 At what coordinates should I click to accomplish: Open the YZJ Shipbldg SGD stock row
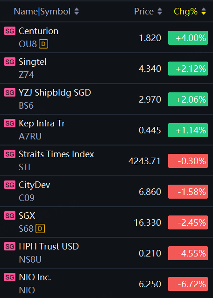(x=106, y=99)
